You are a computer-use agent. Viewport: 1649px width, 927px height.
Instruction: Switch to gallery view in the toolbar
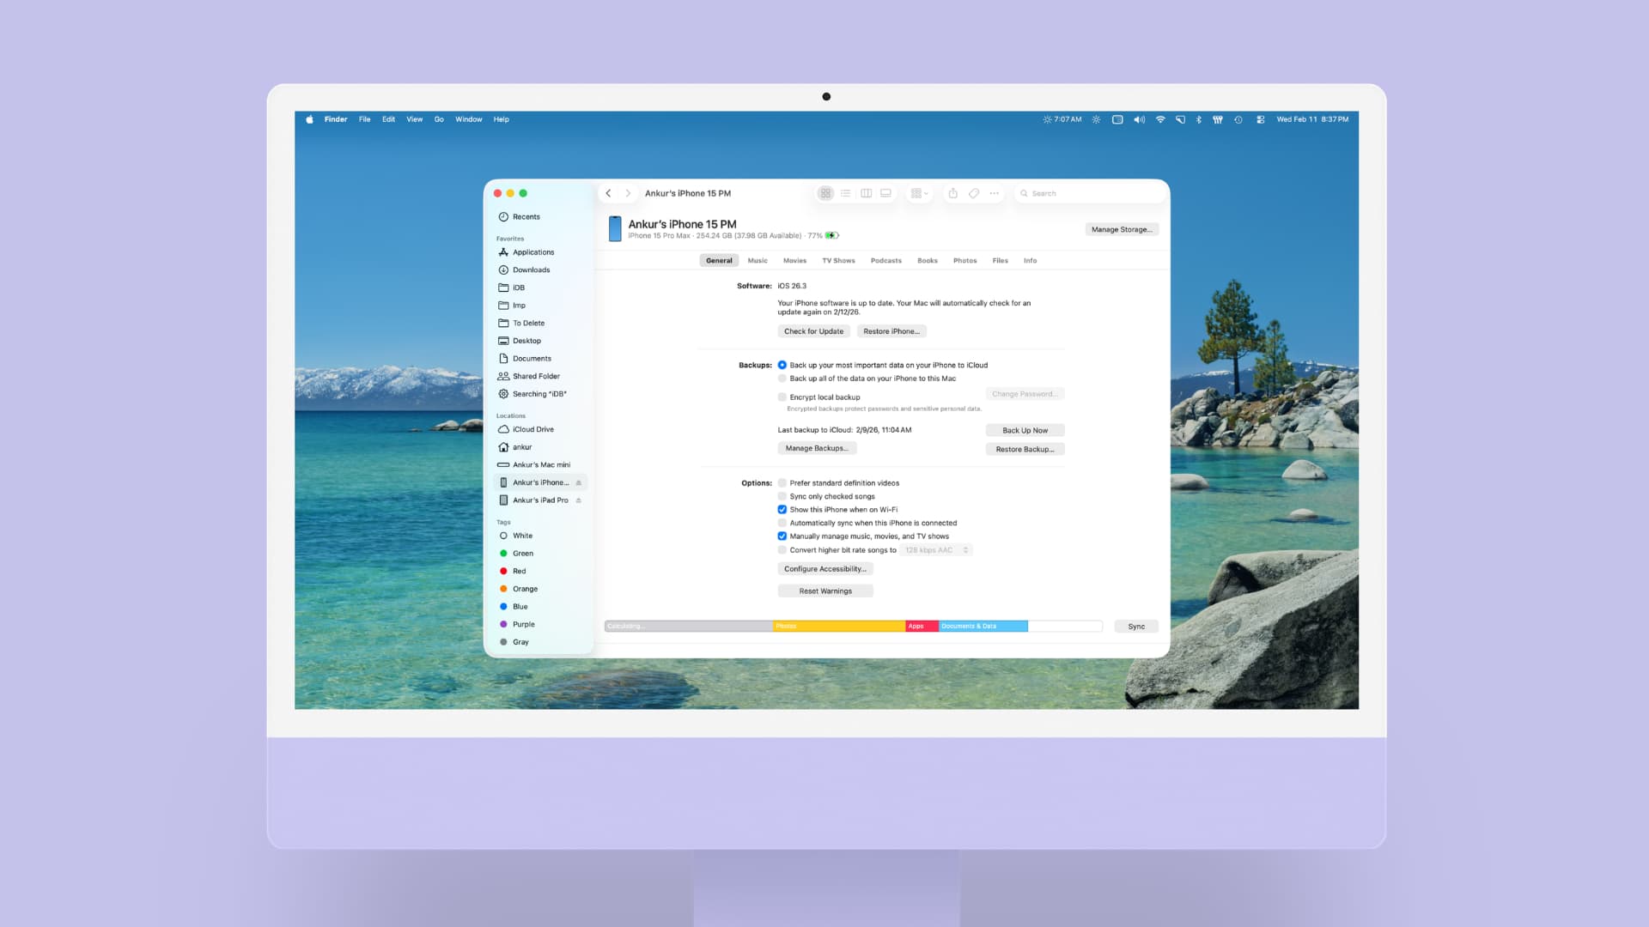click(885, 193)
